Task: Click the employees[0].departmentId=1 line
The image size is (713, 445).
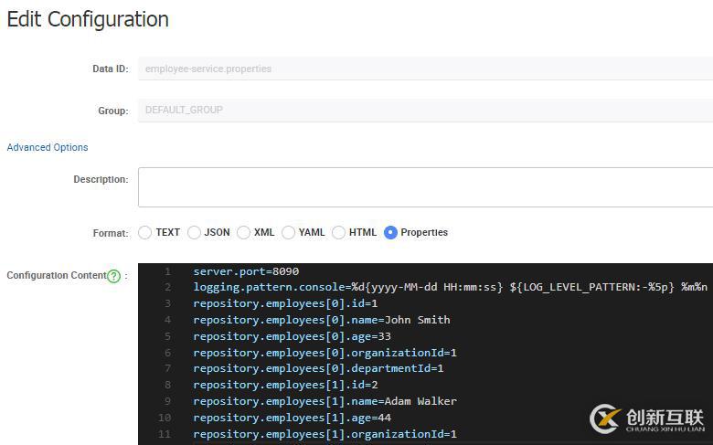Action: tap(318, 368)
